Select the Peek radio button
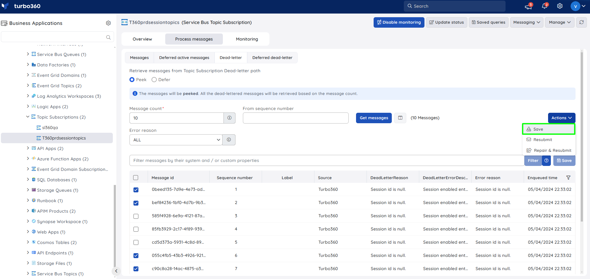This screenshot has width=590, height=279. (132, 80)
